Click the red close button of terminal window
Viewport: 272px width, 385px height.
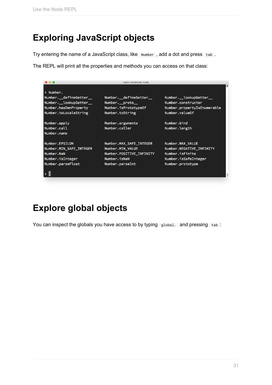[46, 82]
